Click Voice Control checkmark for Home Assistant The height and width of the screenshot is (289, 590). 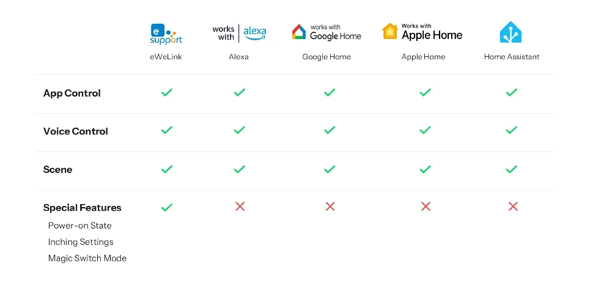[x=512, y=130]
